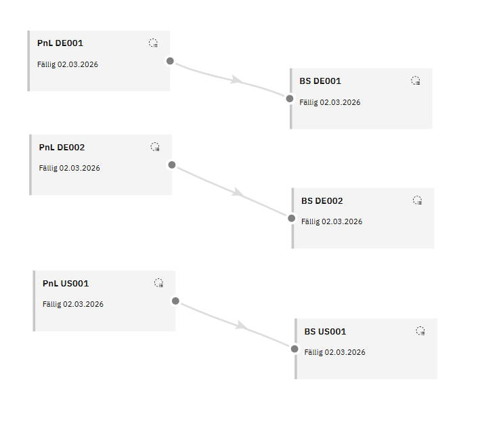Click status icon on PnL DE002 card

pos(155,147)
